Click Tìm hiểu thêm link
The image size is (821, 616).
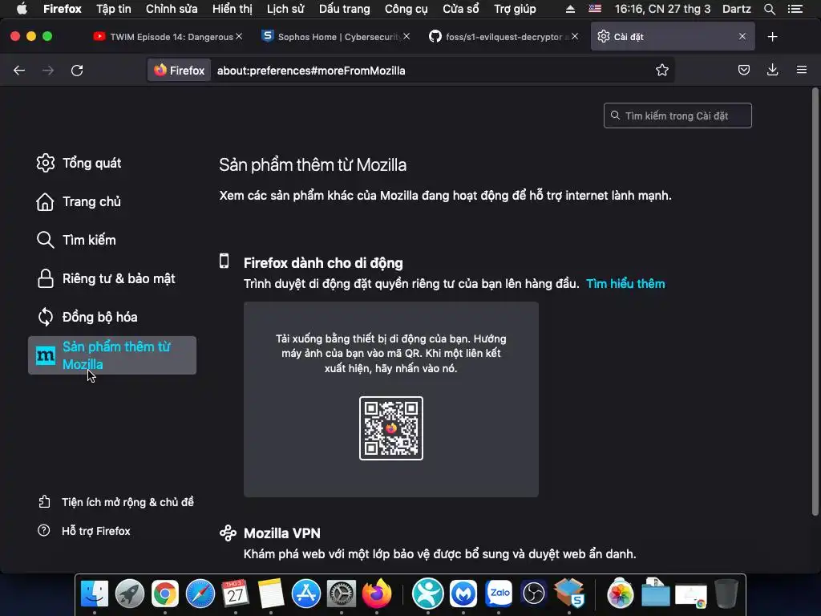point(625,284)
